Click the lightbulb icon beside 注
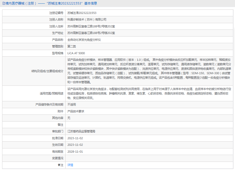This screenshot has height=170, width=235. (x=59, y=165)
